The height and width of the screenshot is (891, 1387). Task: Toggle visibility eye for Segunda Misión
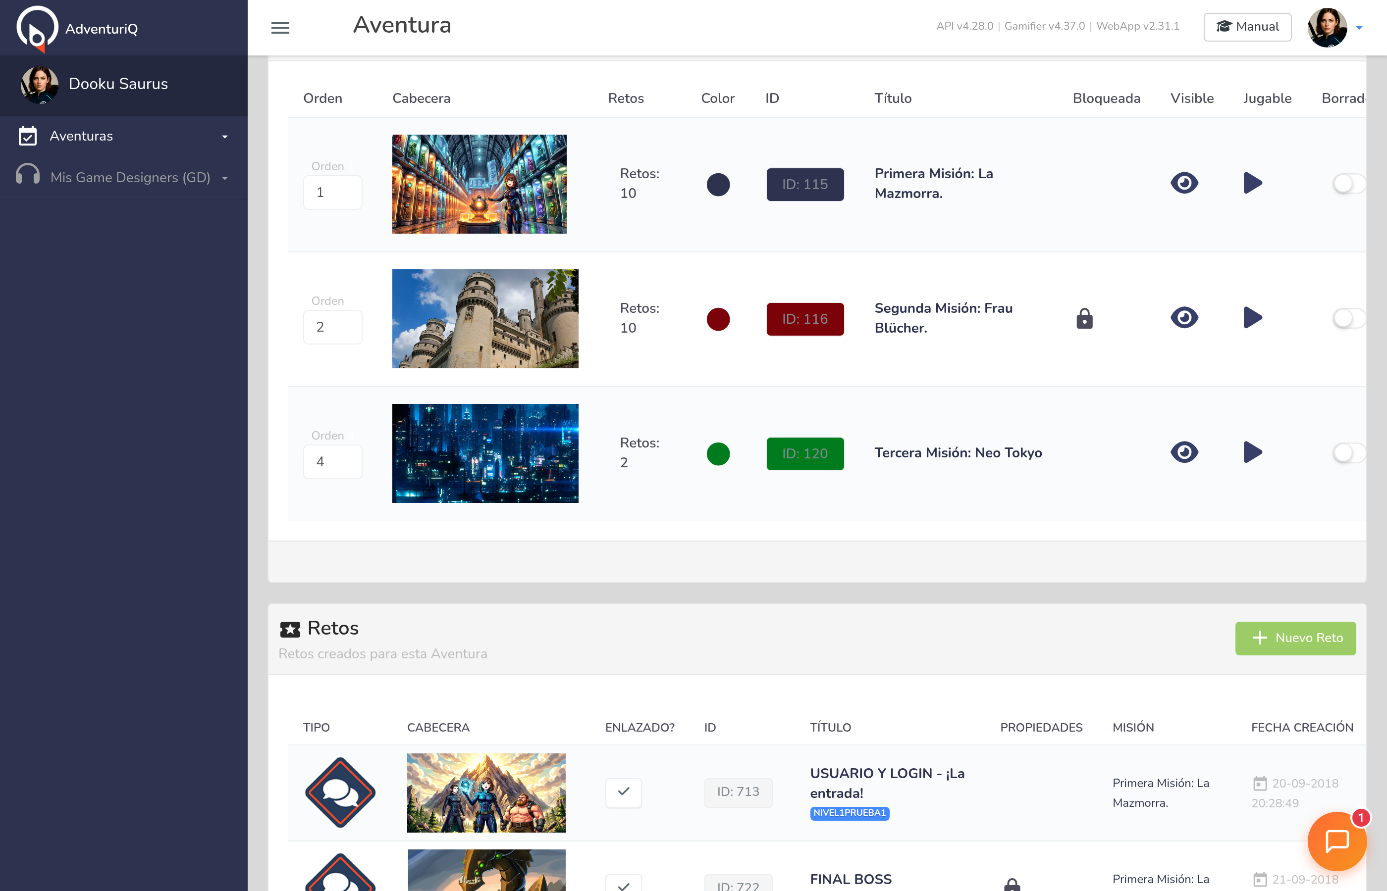1184,318
